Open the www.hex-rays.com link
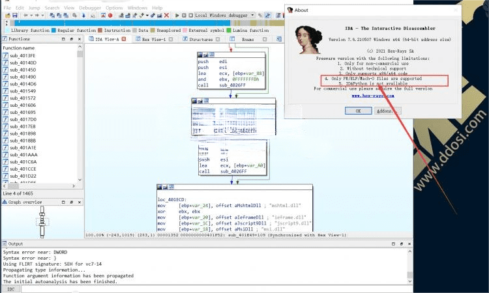This screenshot has width=489, height=293. click(373, 96)
